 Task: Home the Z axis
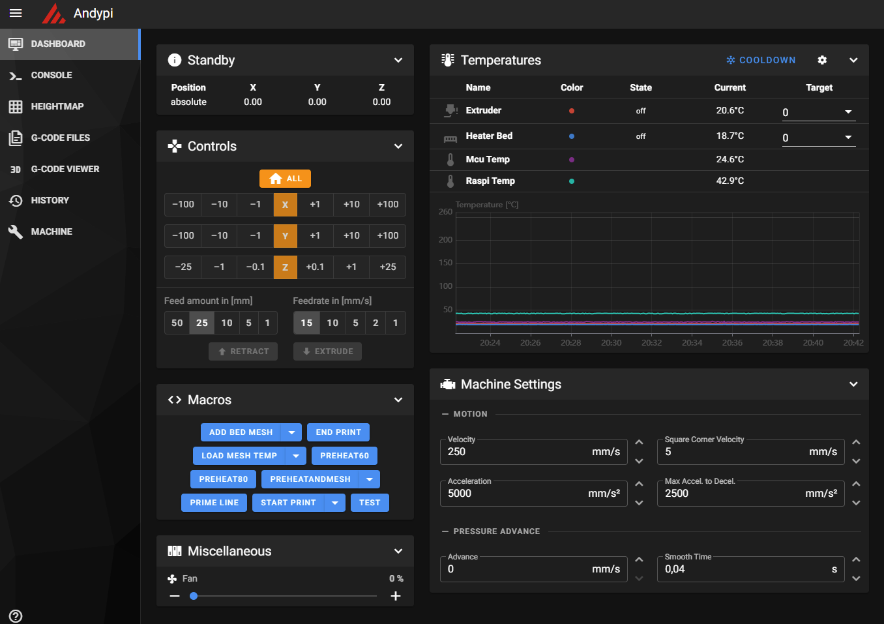[285, 267]
